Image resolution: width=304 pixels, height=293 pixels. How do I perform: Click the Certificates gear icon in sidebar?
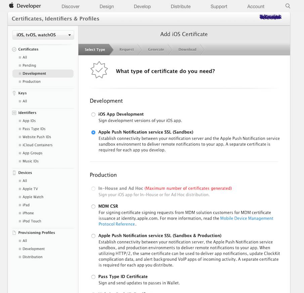[14, 49]
